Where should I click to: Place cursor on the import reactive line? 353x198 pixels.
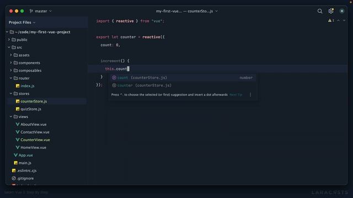[130, 21]
